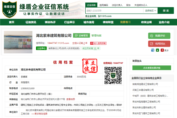Image resolution: width=177 pixels, height=118 pixels.
Task: Open the blue QR share icon
Action: 153,50
